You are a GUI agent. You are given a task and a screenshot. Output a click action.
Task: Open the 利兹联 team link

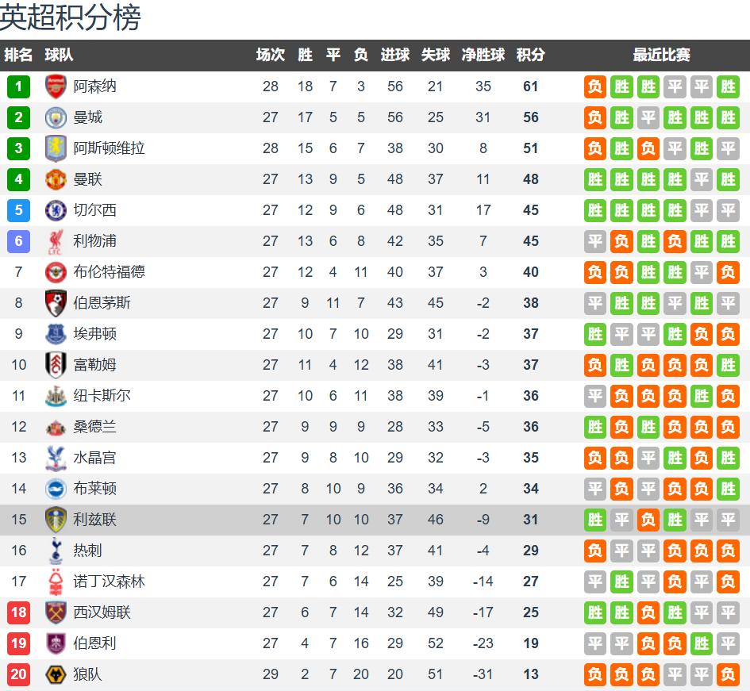click(94, 520)
